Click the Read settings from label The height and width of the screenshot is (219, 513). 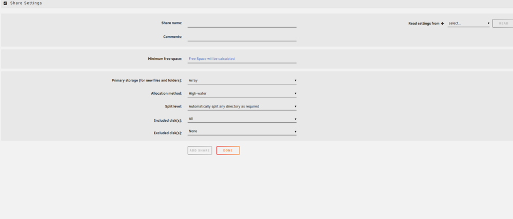pyautogui.click(x=424, y=24)
